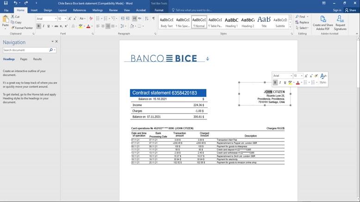Shrink font size in ribbon
Image resolution: width=360 pixels, height=202 pixels.
(74, 18)
